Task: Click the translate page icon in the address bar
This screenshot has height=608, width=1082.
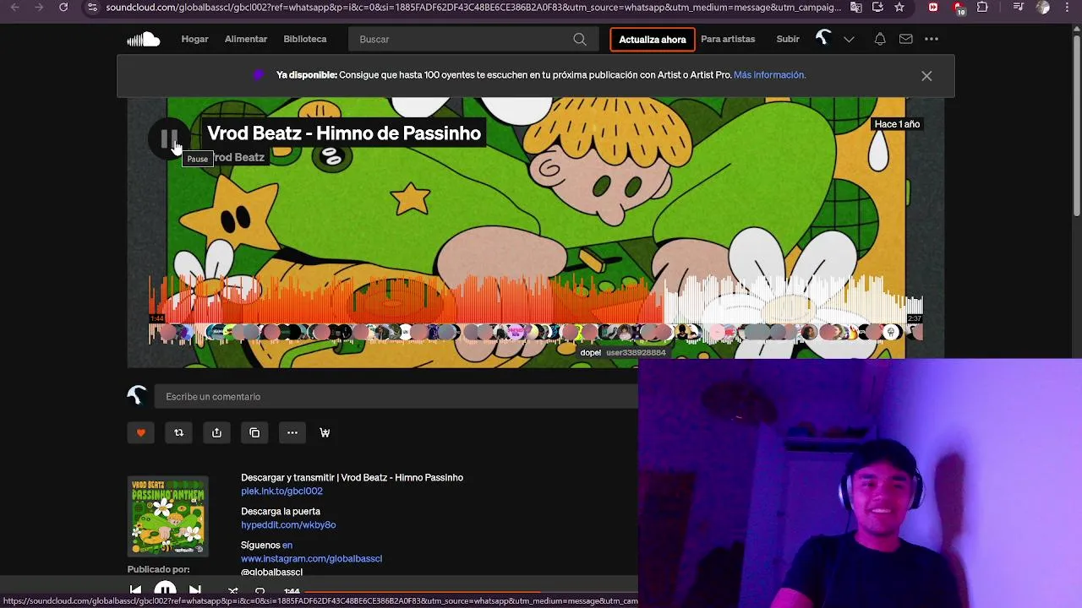Action: pos(856,8)
